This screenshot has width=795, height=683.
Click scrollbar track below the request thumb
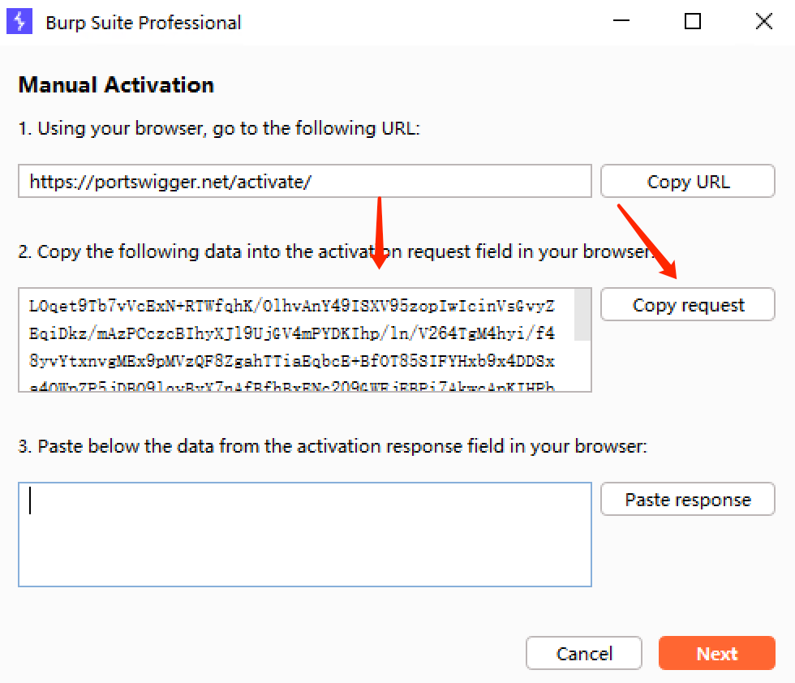pyautogui.click(x=582, y=367)
